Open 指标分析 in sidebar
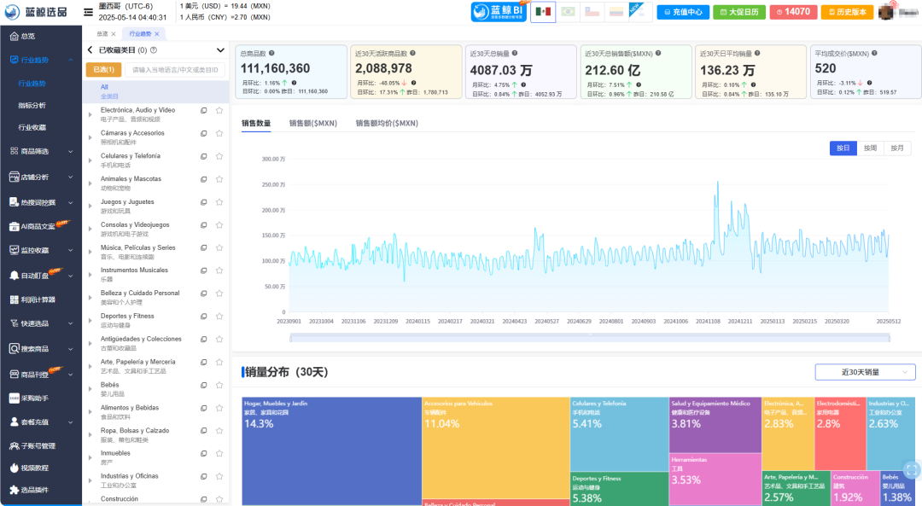 tap(32, 105)
